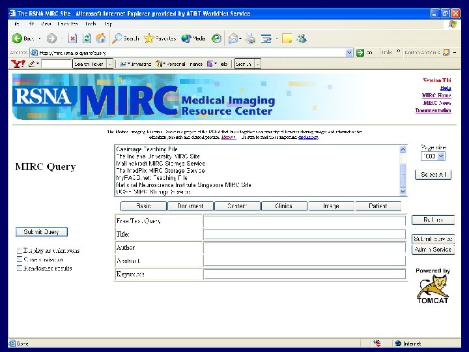Click the Free Text Query input field
Screen dimensions: 469x352
(x=304, y=221)
